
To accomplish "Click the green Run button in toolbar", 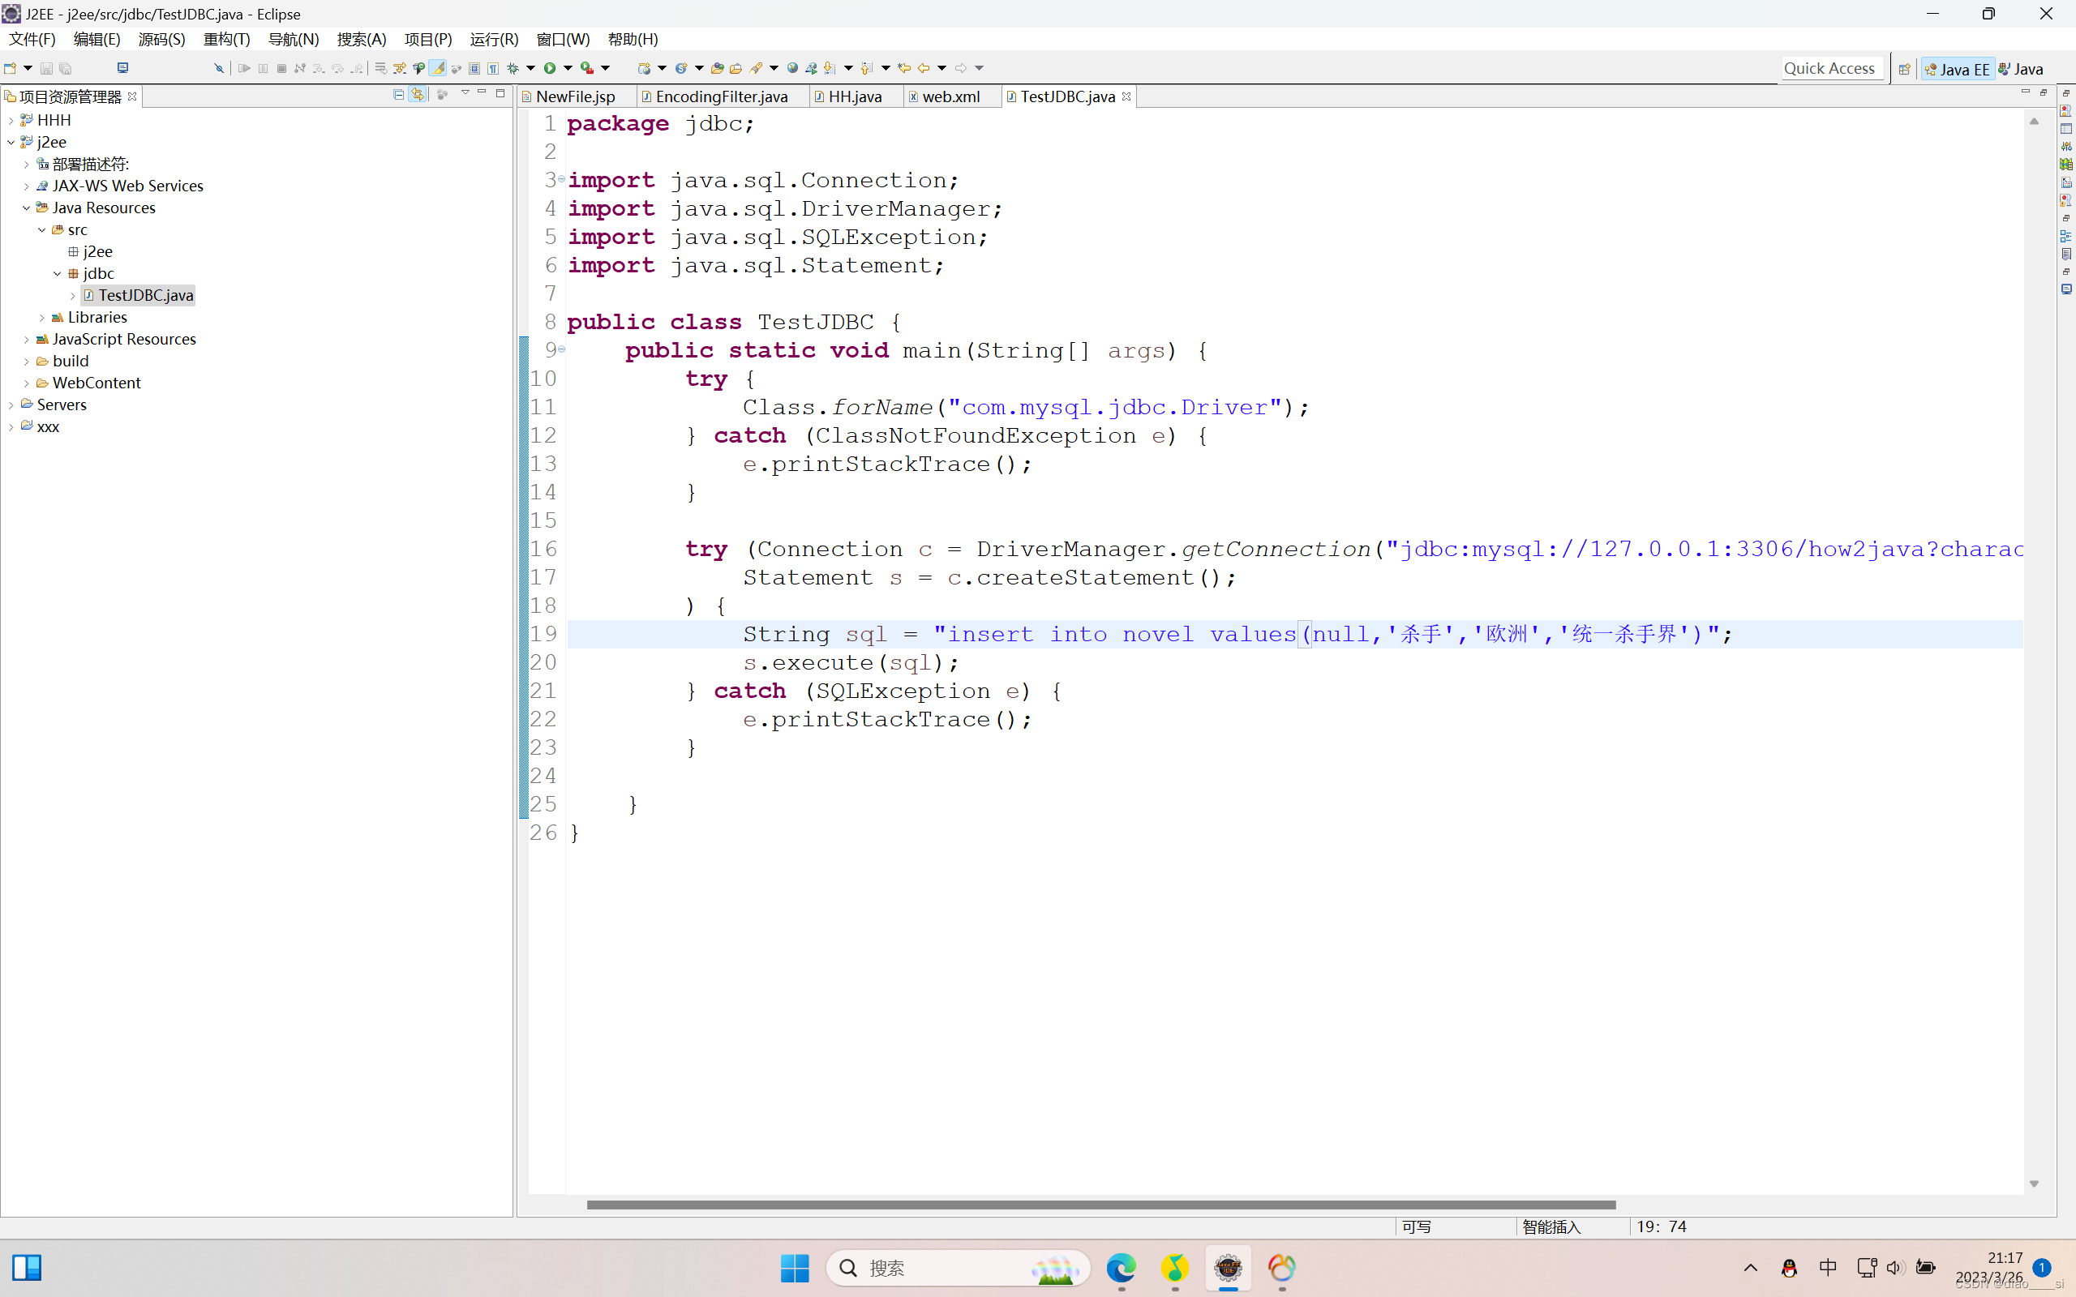I will (550, 68).
